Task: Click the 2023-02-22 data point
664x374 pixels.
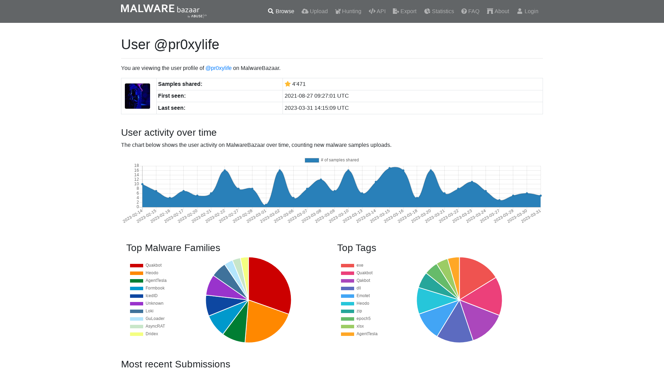Action: click(225, 170)
